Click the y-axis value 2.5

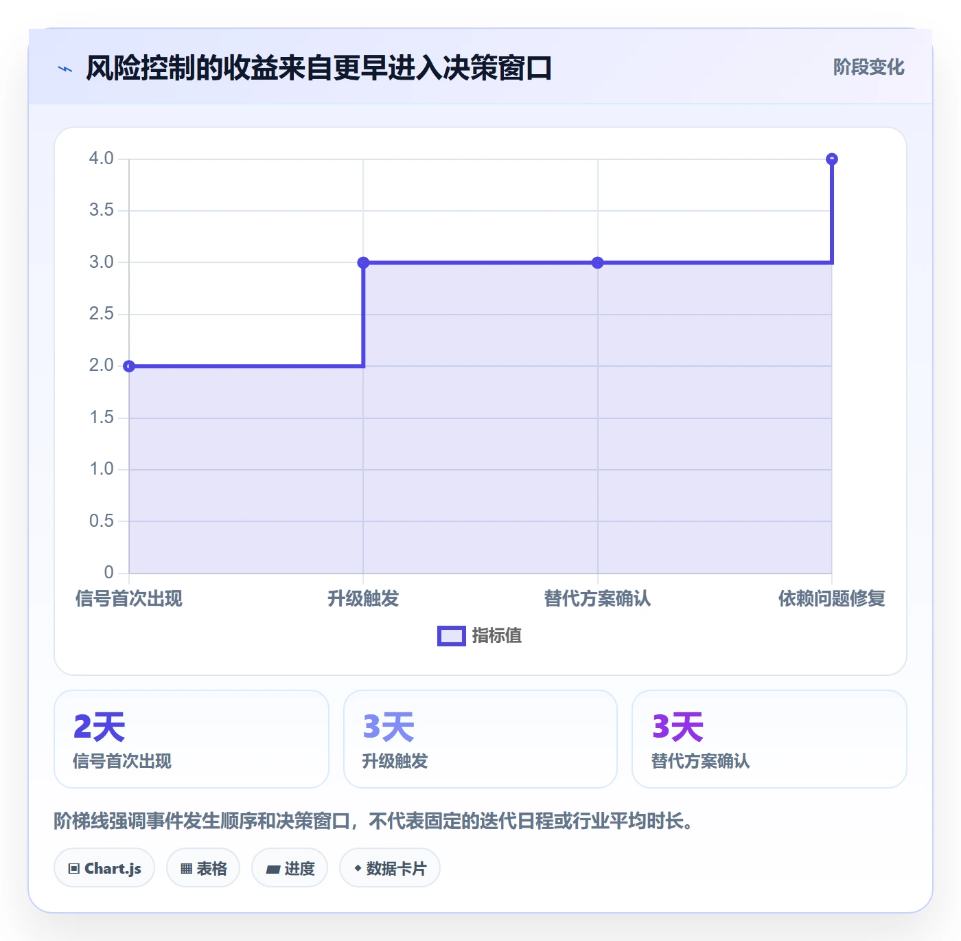pos(101,314)
